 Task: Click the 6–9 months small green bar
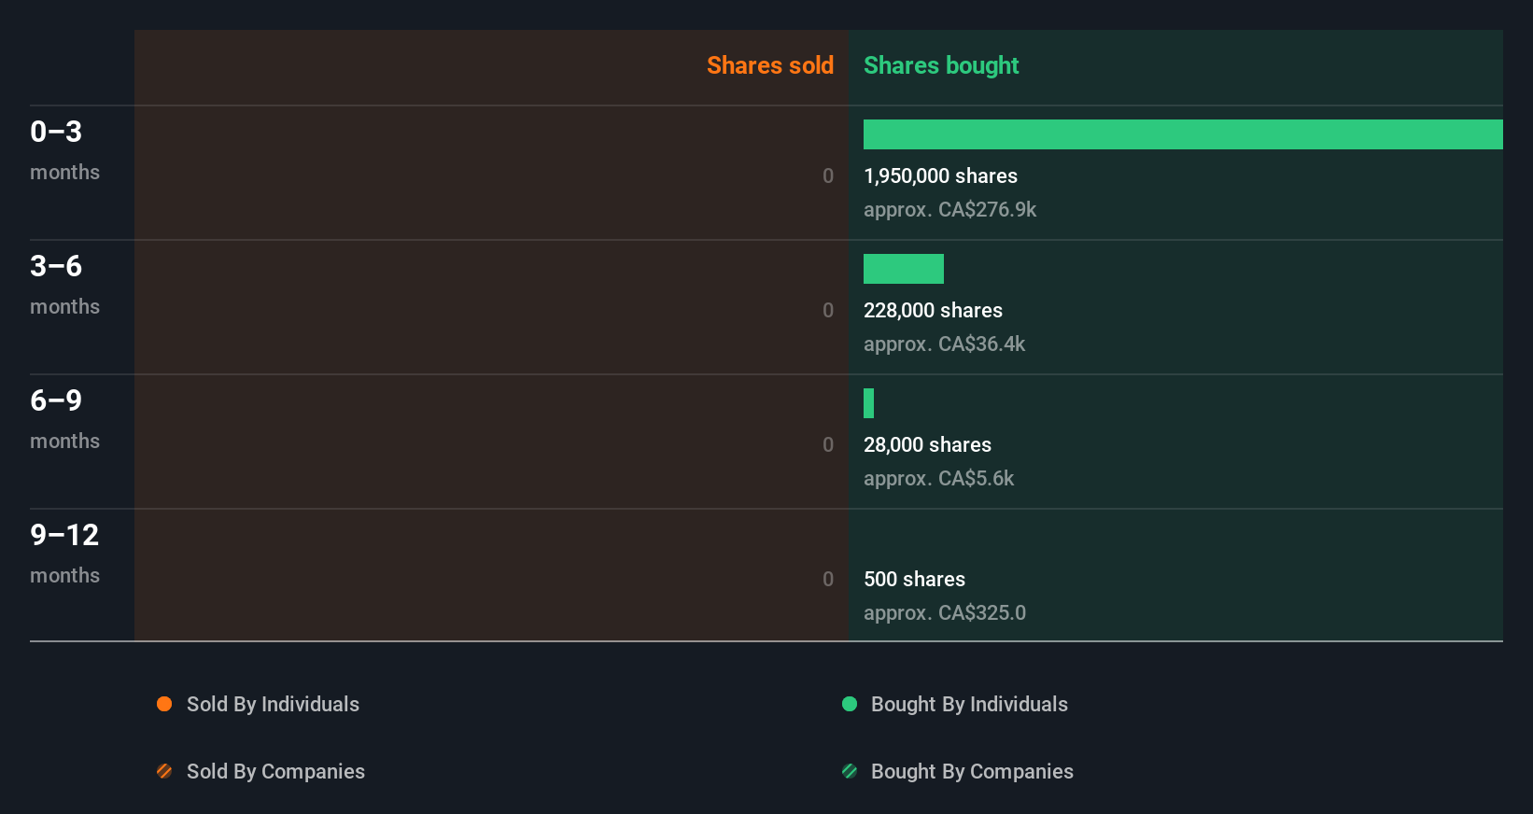(x=869, y=403)
